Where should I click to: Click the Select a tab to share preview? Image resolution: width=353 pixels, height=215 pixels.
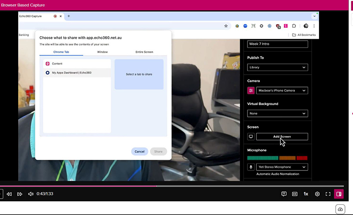click(x=139, y=74)
